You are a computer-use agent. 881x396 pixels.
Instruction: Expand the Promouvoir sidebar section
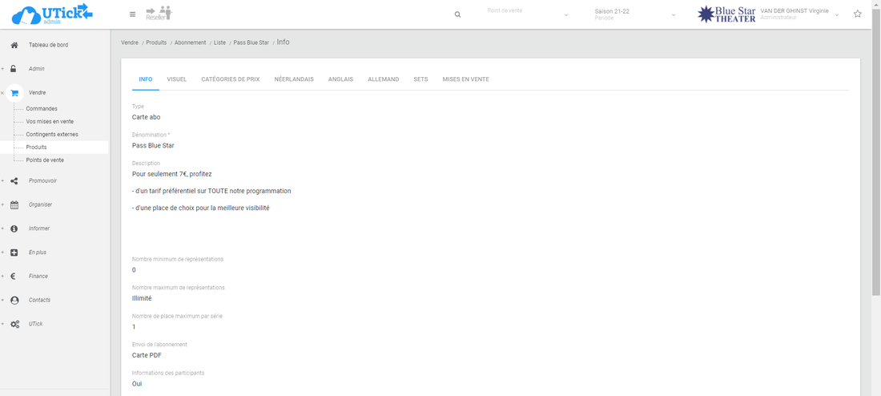tap(3, 181)
